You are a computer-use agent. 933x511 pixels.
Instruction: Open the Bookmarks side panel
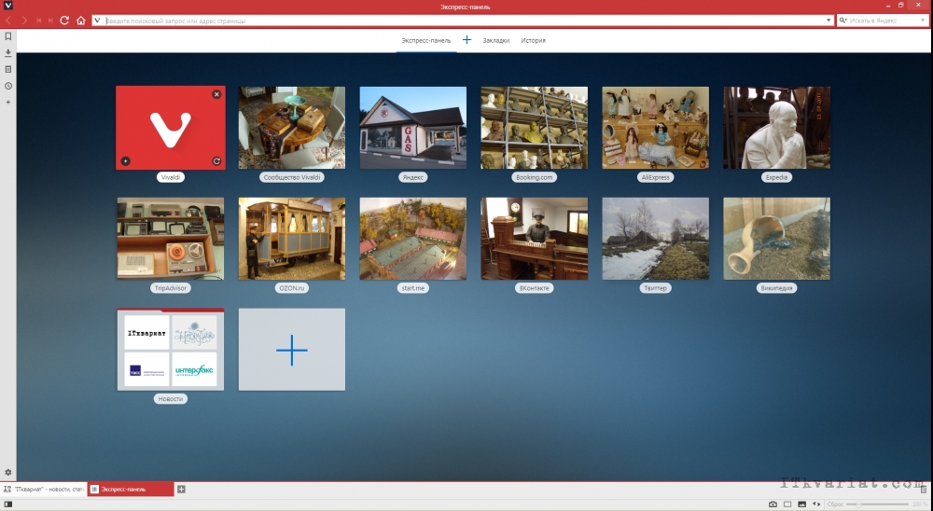8,36
